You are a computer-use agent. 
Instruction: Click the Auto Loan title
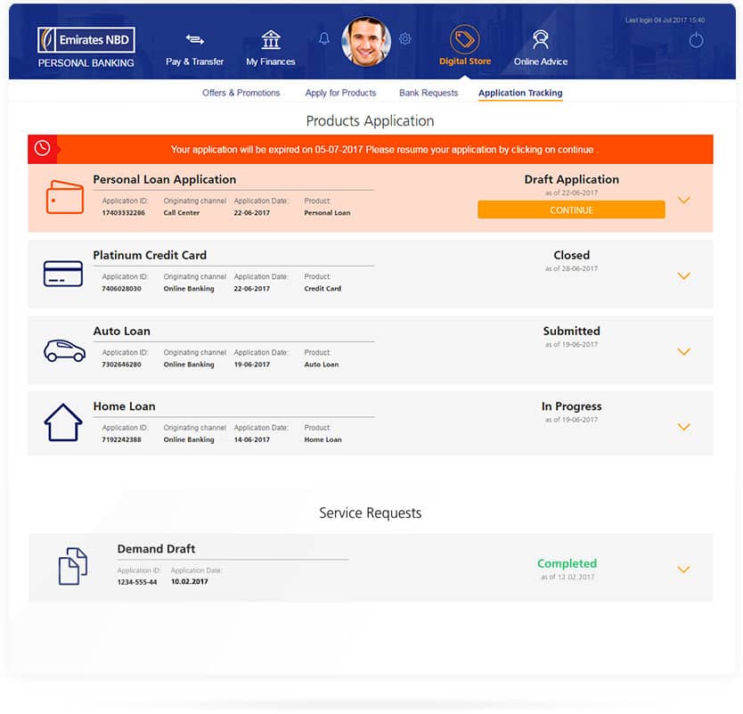click(122, 331)
